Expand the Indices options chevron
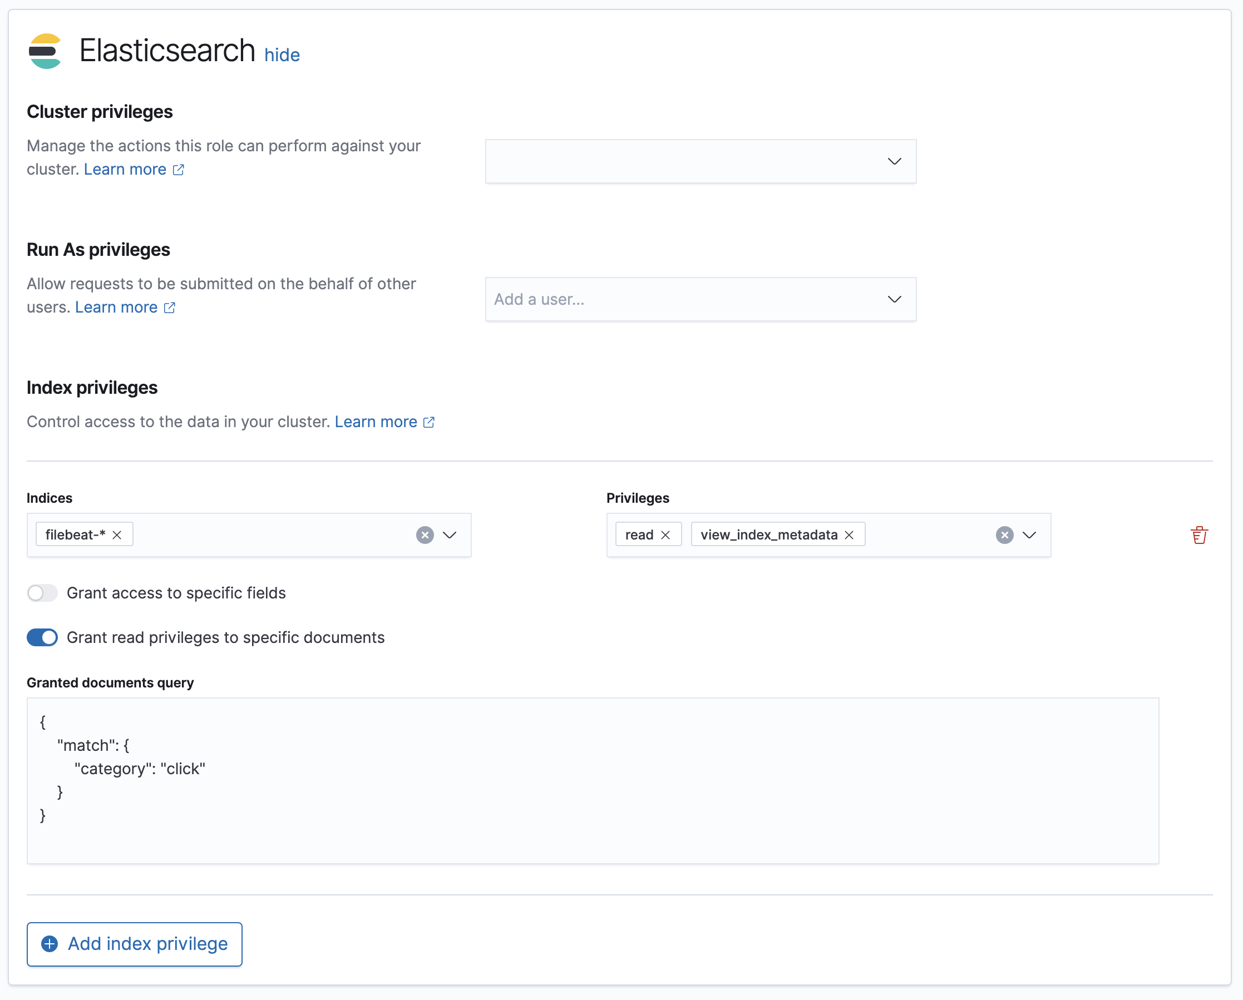This screenshot has width=1243, height=1000. click(x=450, y=535)
